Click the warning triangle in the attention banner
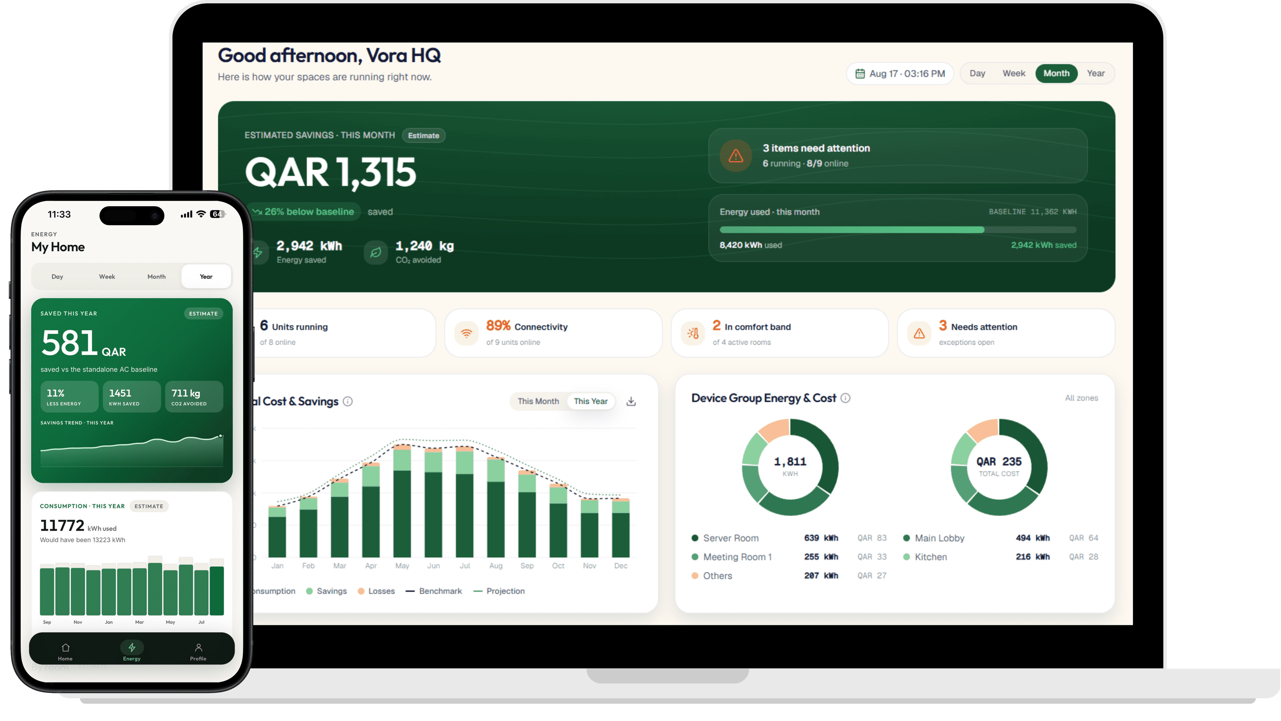 click(736, 156)
